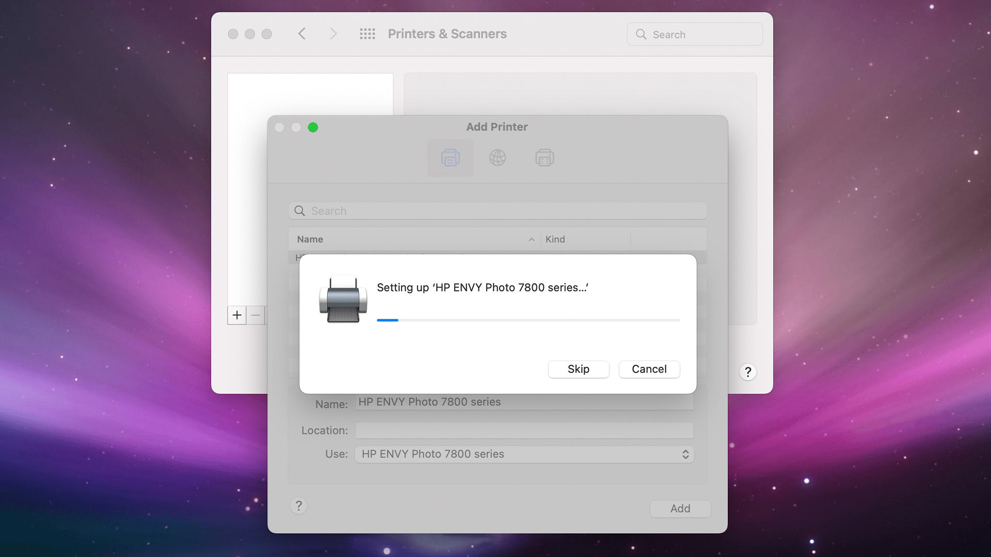Click the Add button to confirm printer

[680, 508]
